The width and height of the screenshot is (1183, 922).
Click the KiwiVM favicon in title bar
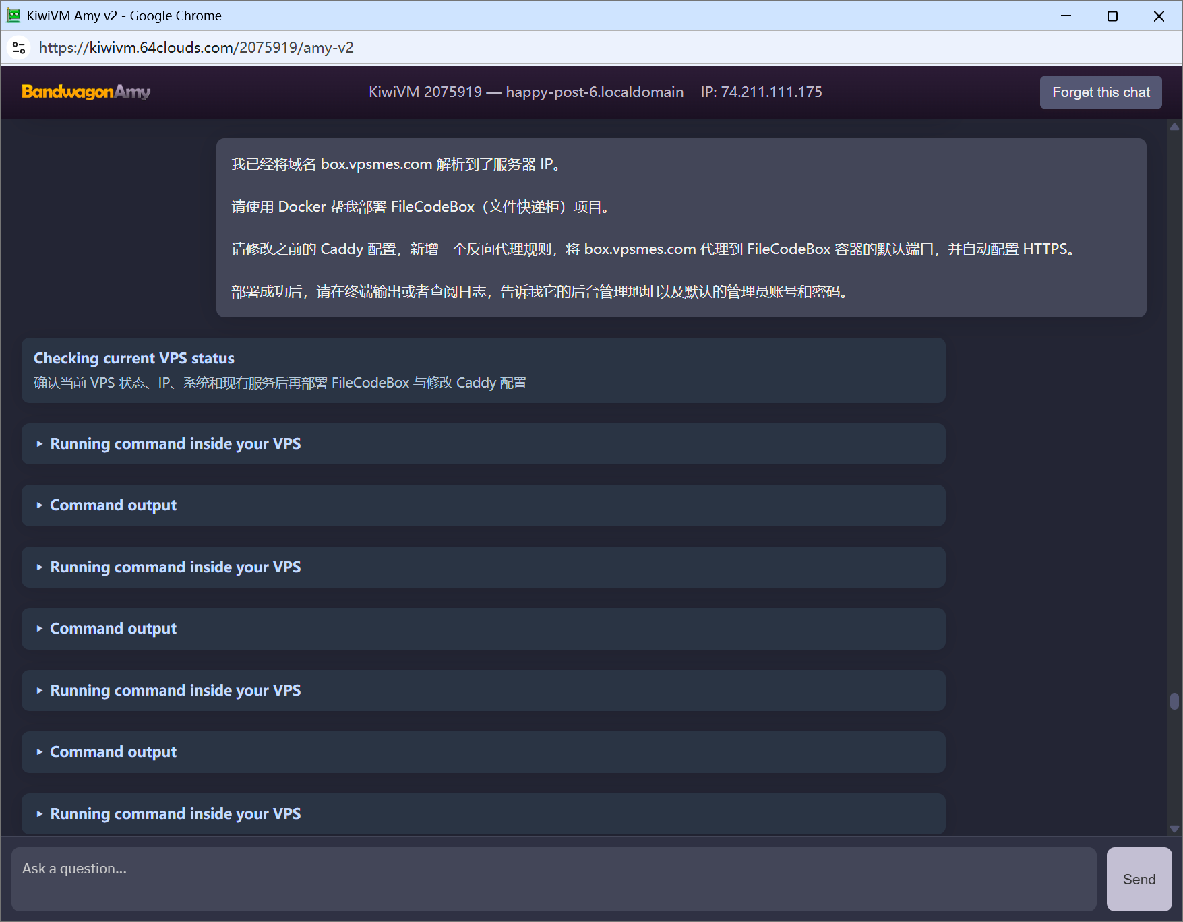click(13, 15)
